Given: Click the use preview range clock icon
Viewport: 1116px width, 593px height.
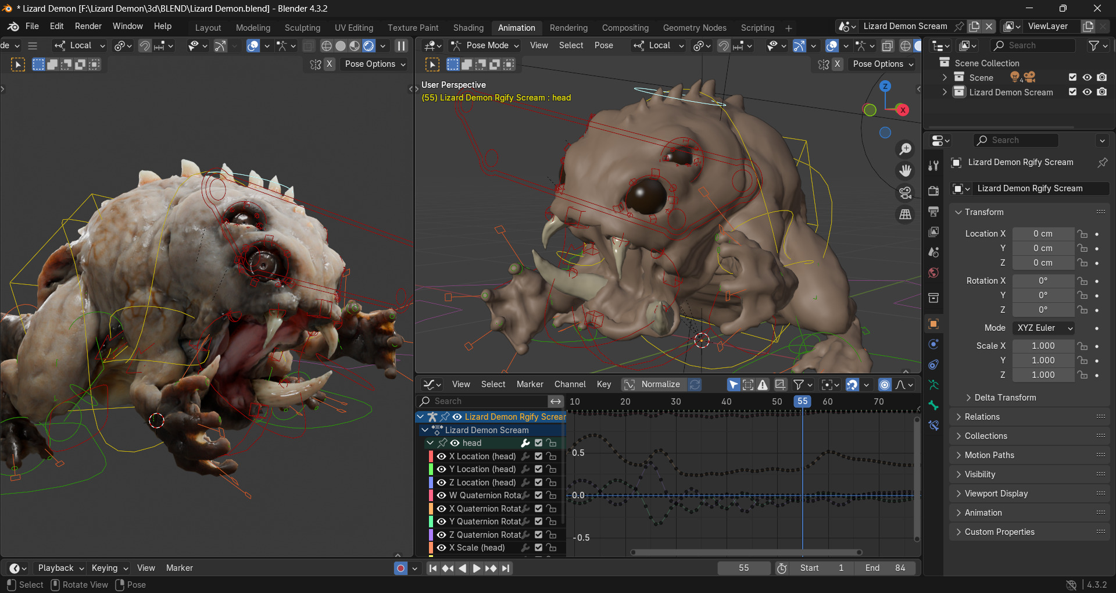Looking at the screenshot, I should tap(782, 568).
